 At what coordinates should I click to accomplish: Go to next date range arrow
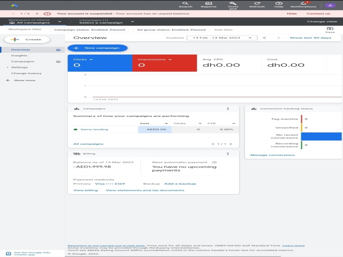(x=278, y=38)
